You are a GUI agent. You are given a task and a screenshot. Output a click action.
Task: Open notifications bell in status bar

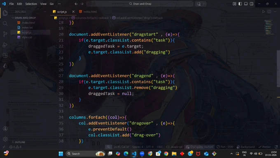(x=276, y=147)
